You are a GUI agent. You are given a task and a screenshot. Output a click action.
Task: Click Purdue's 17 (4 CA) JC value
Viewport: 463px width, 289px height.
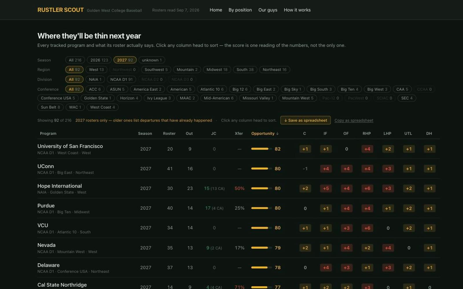tap(214, 208)
